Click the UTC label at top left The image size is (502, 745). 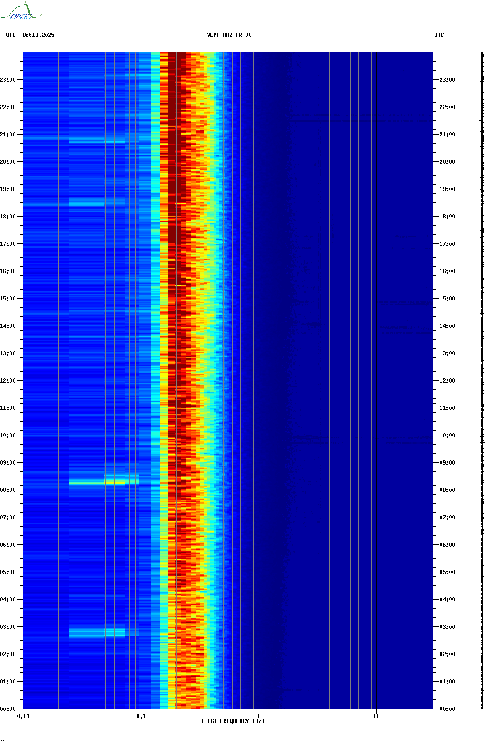click(11, 35)
